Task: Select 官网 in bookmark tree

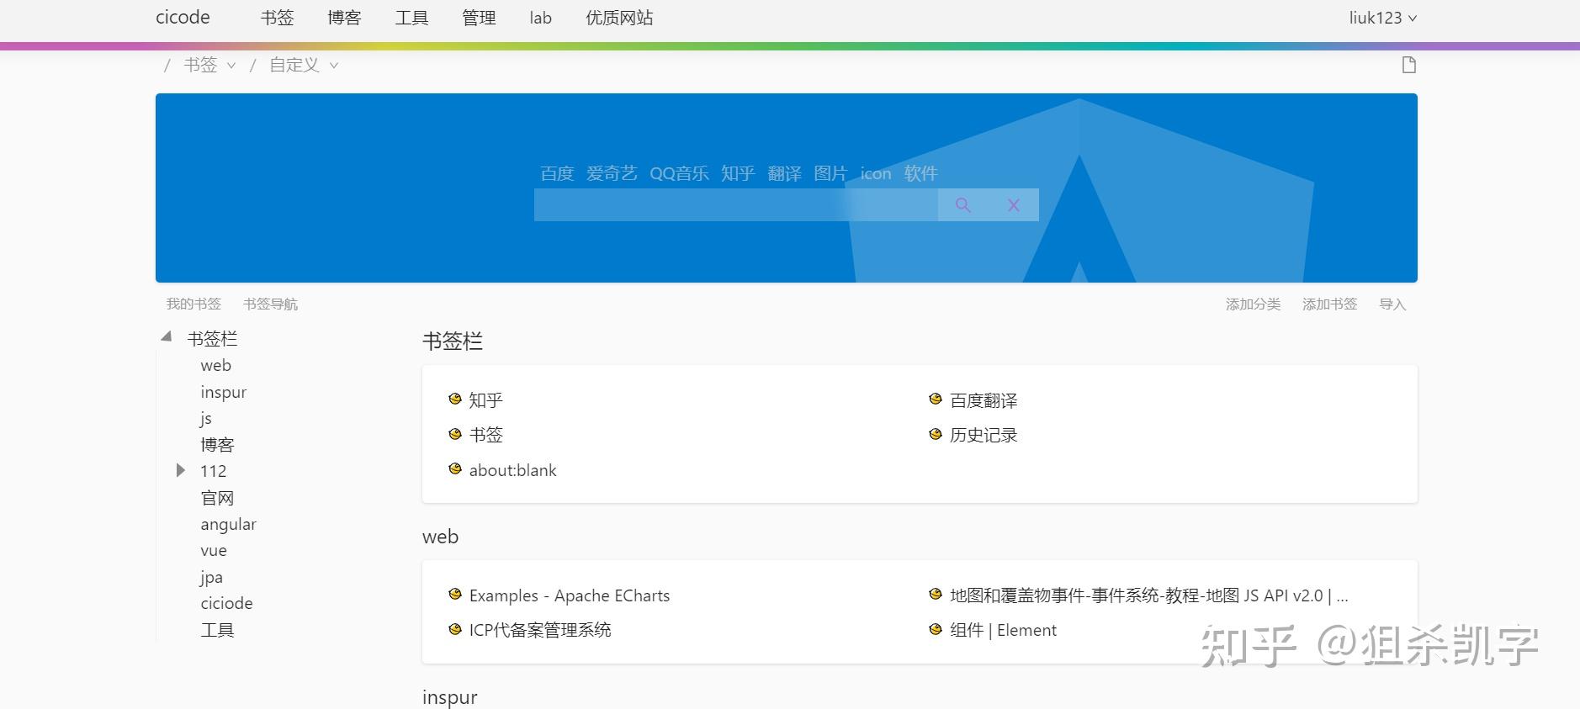Action: pyautogui.click(x=217, y=498)
